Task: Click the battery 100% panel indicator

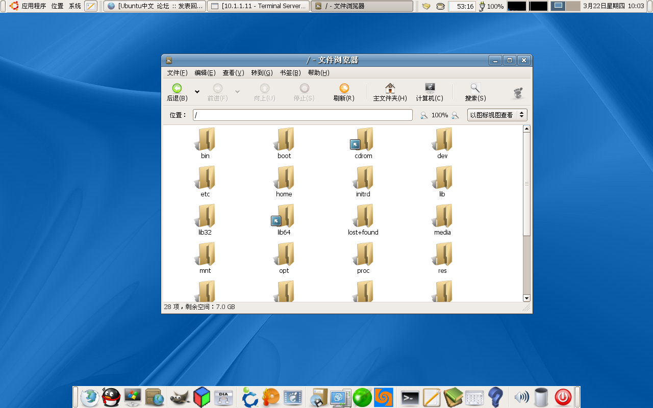Action: [x=491, y=6]
